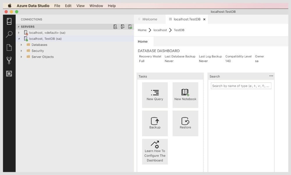The width and height of the screenshot is (291, 175).
Task: Open the Extensions icon in activity bar
Action: click(x=9, y=74)
